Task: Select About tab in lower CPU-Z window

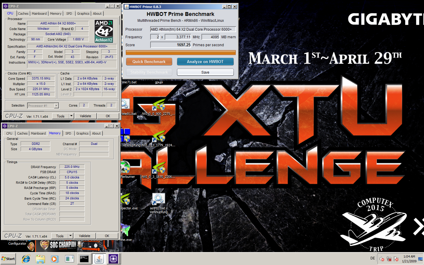Action: 96,133
